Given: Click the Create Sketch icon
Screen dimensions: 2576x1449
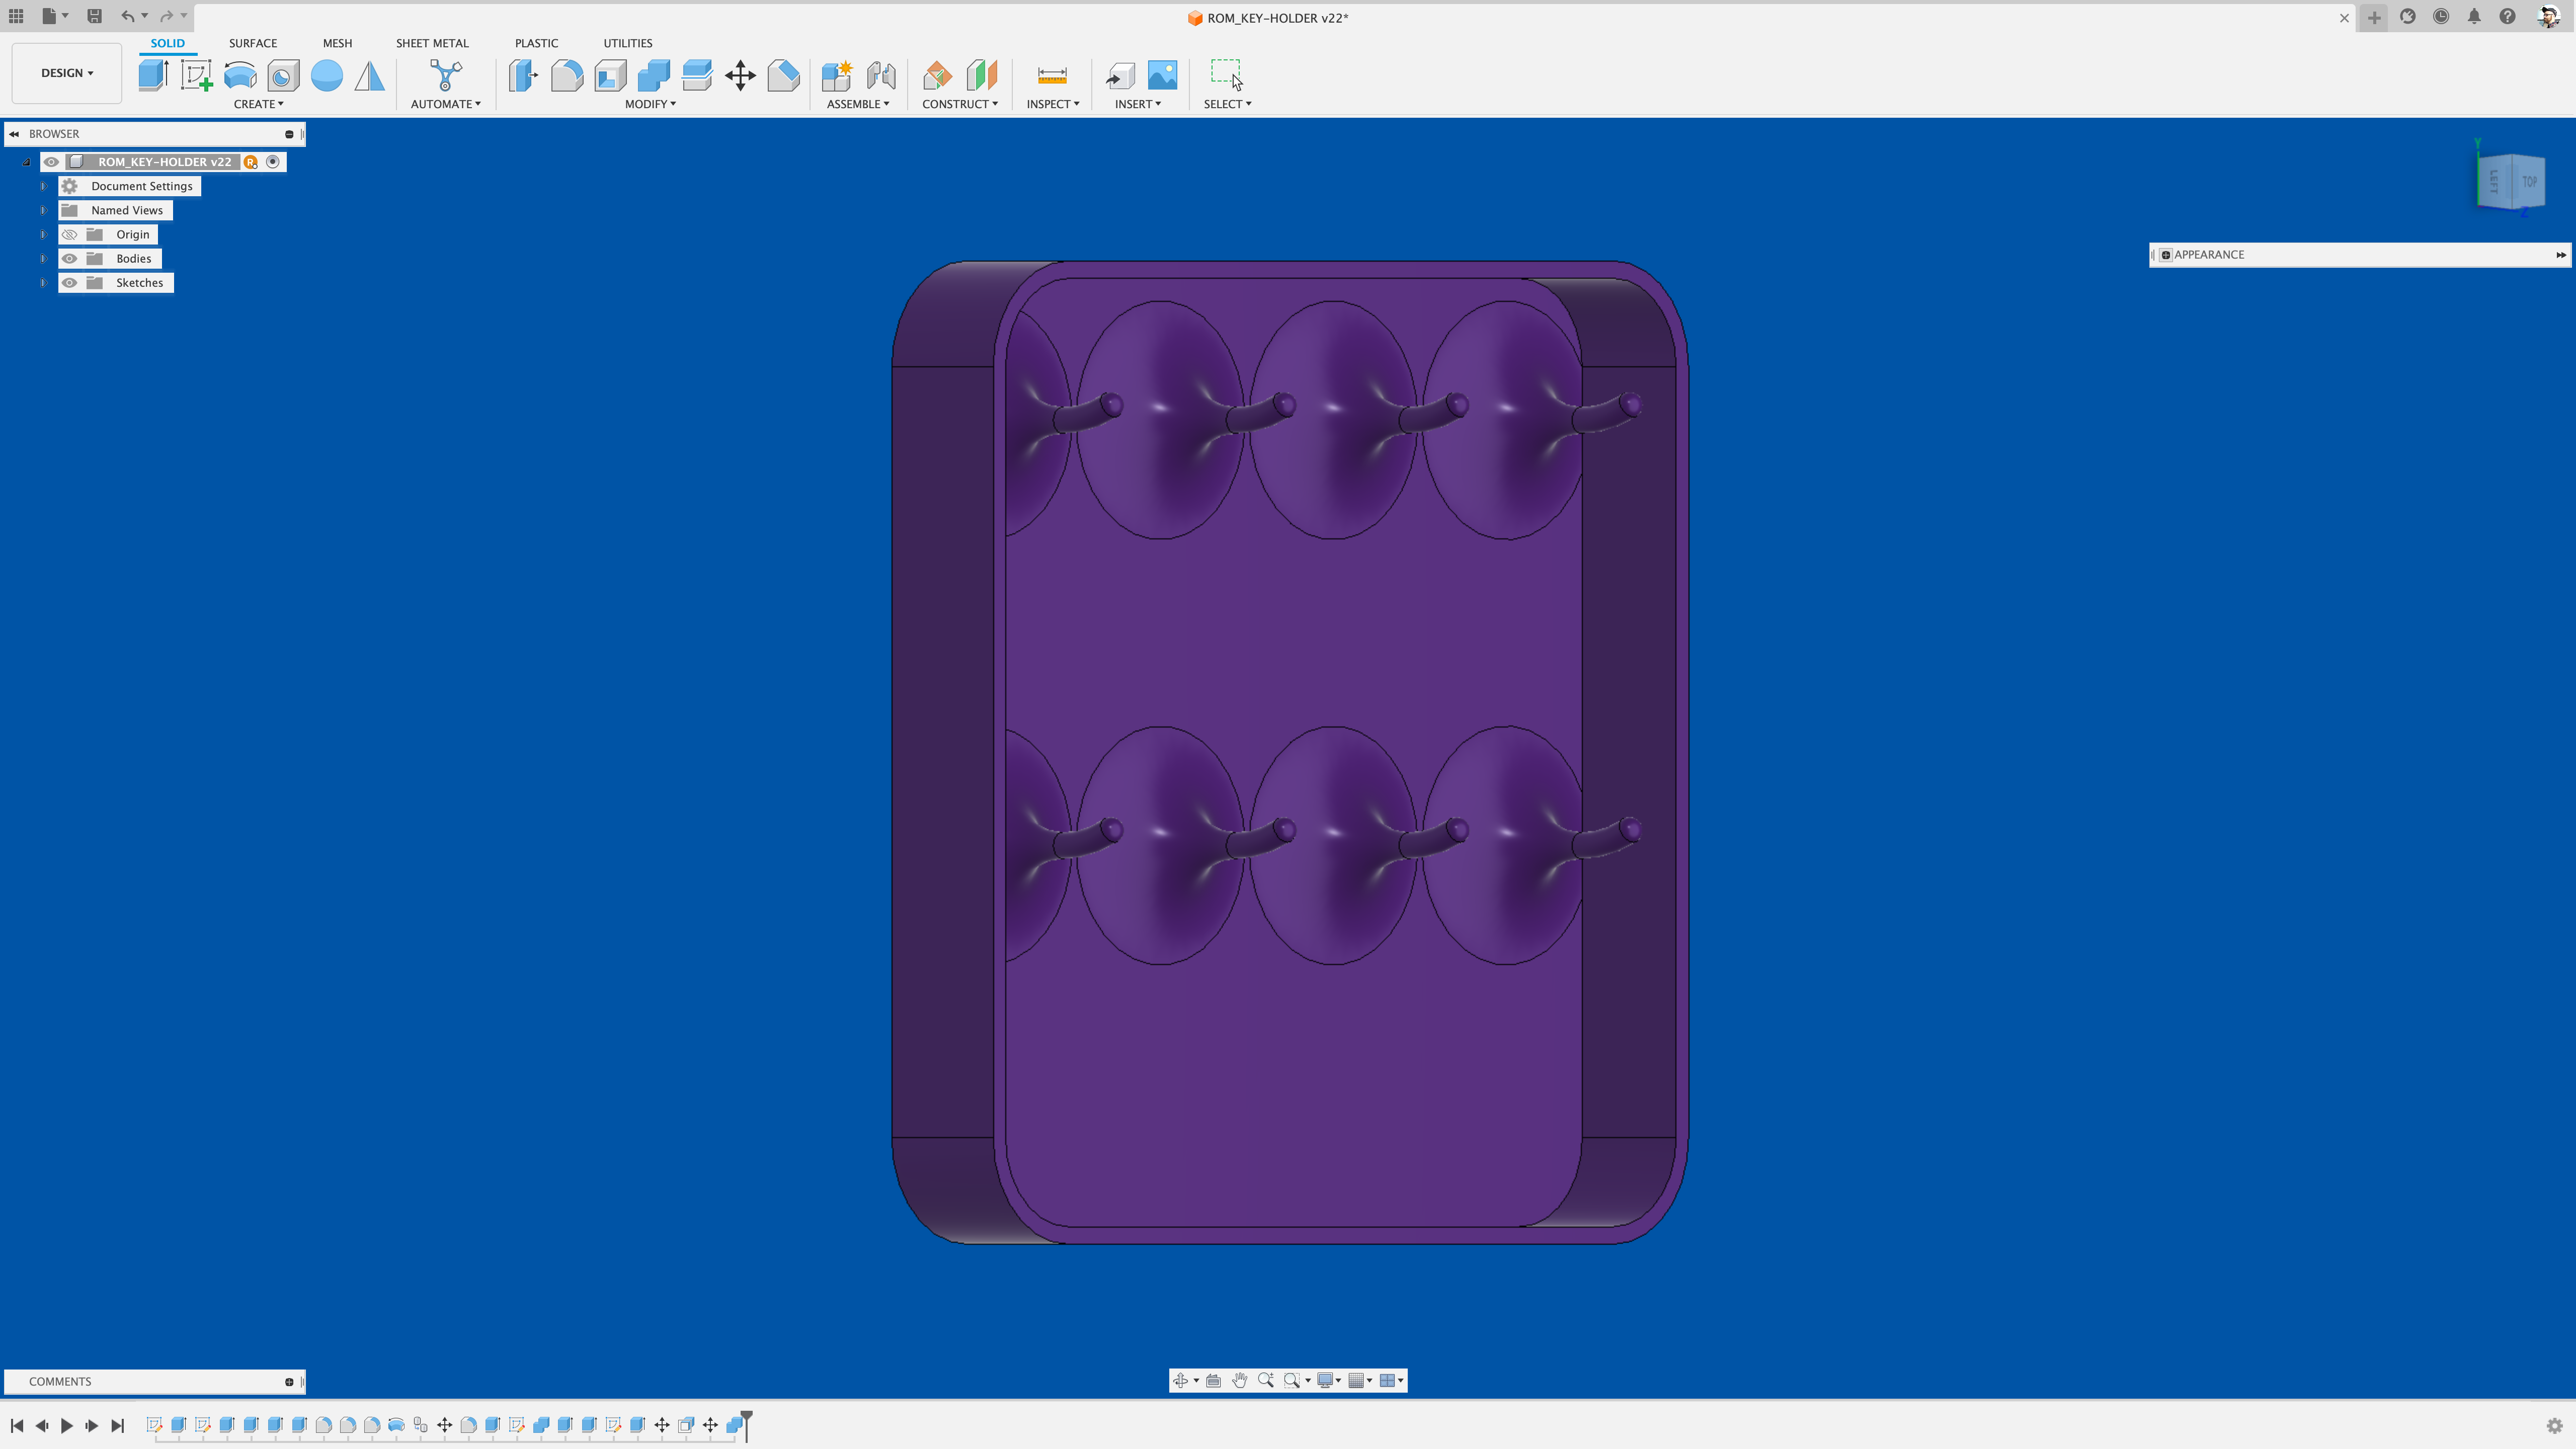Looking at the screenshot, I should tap(196, 75).
